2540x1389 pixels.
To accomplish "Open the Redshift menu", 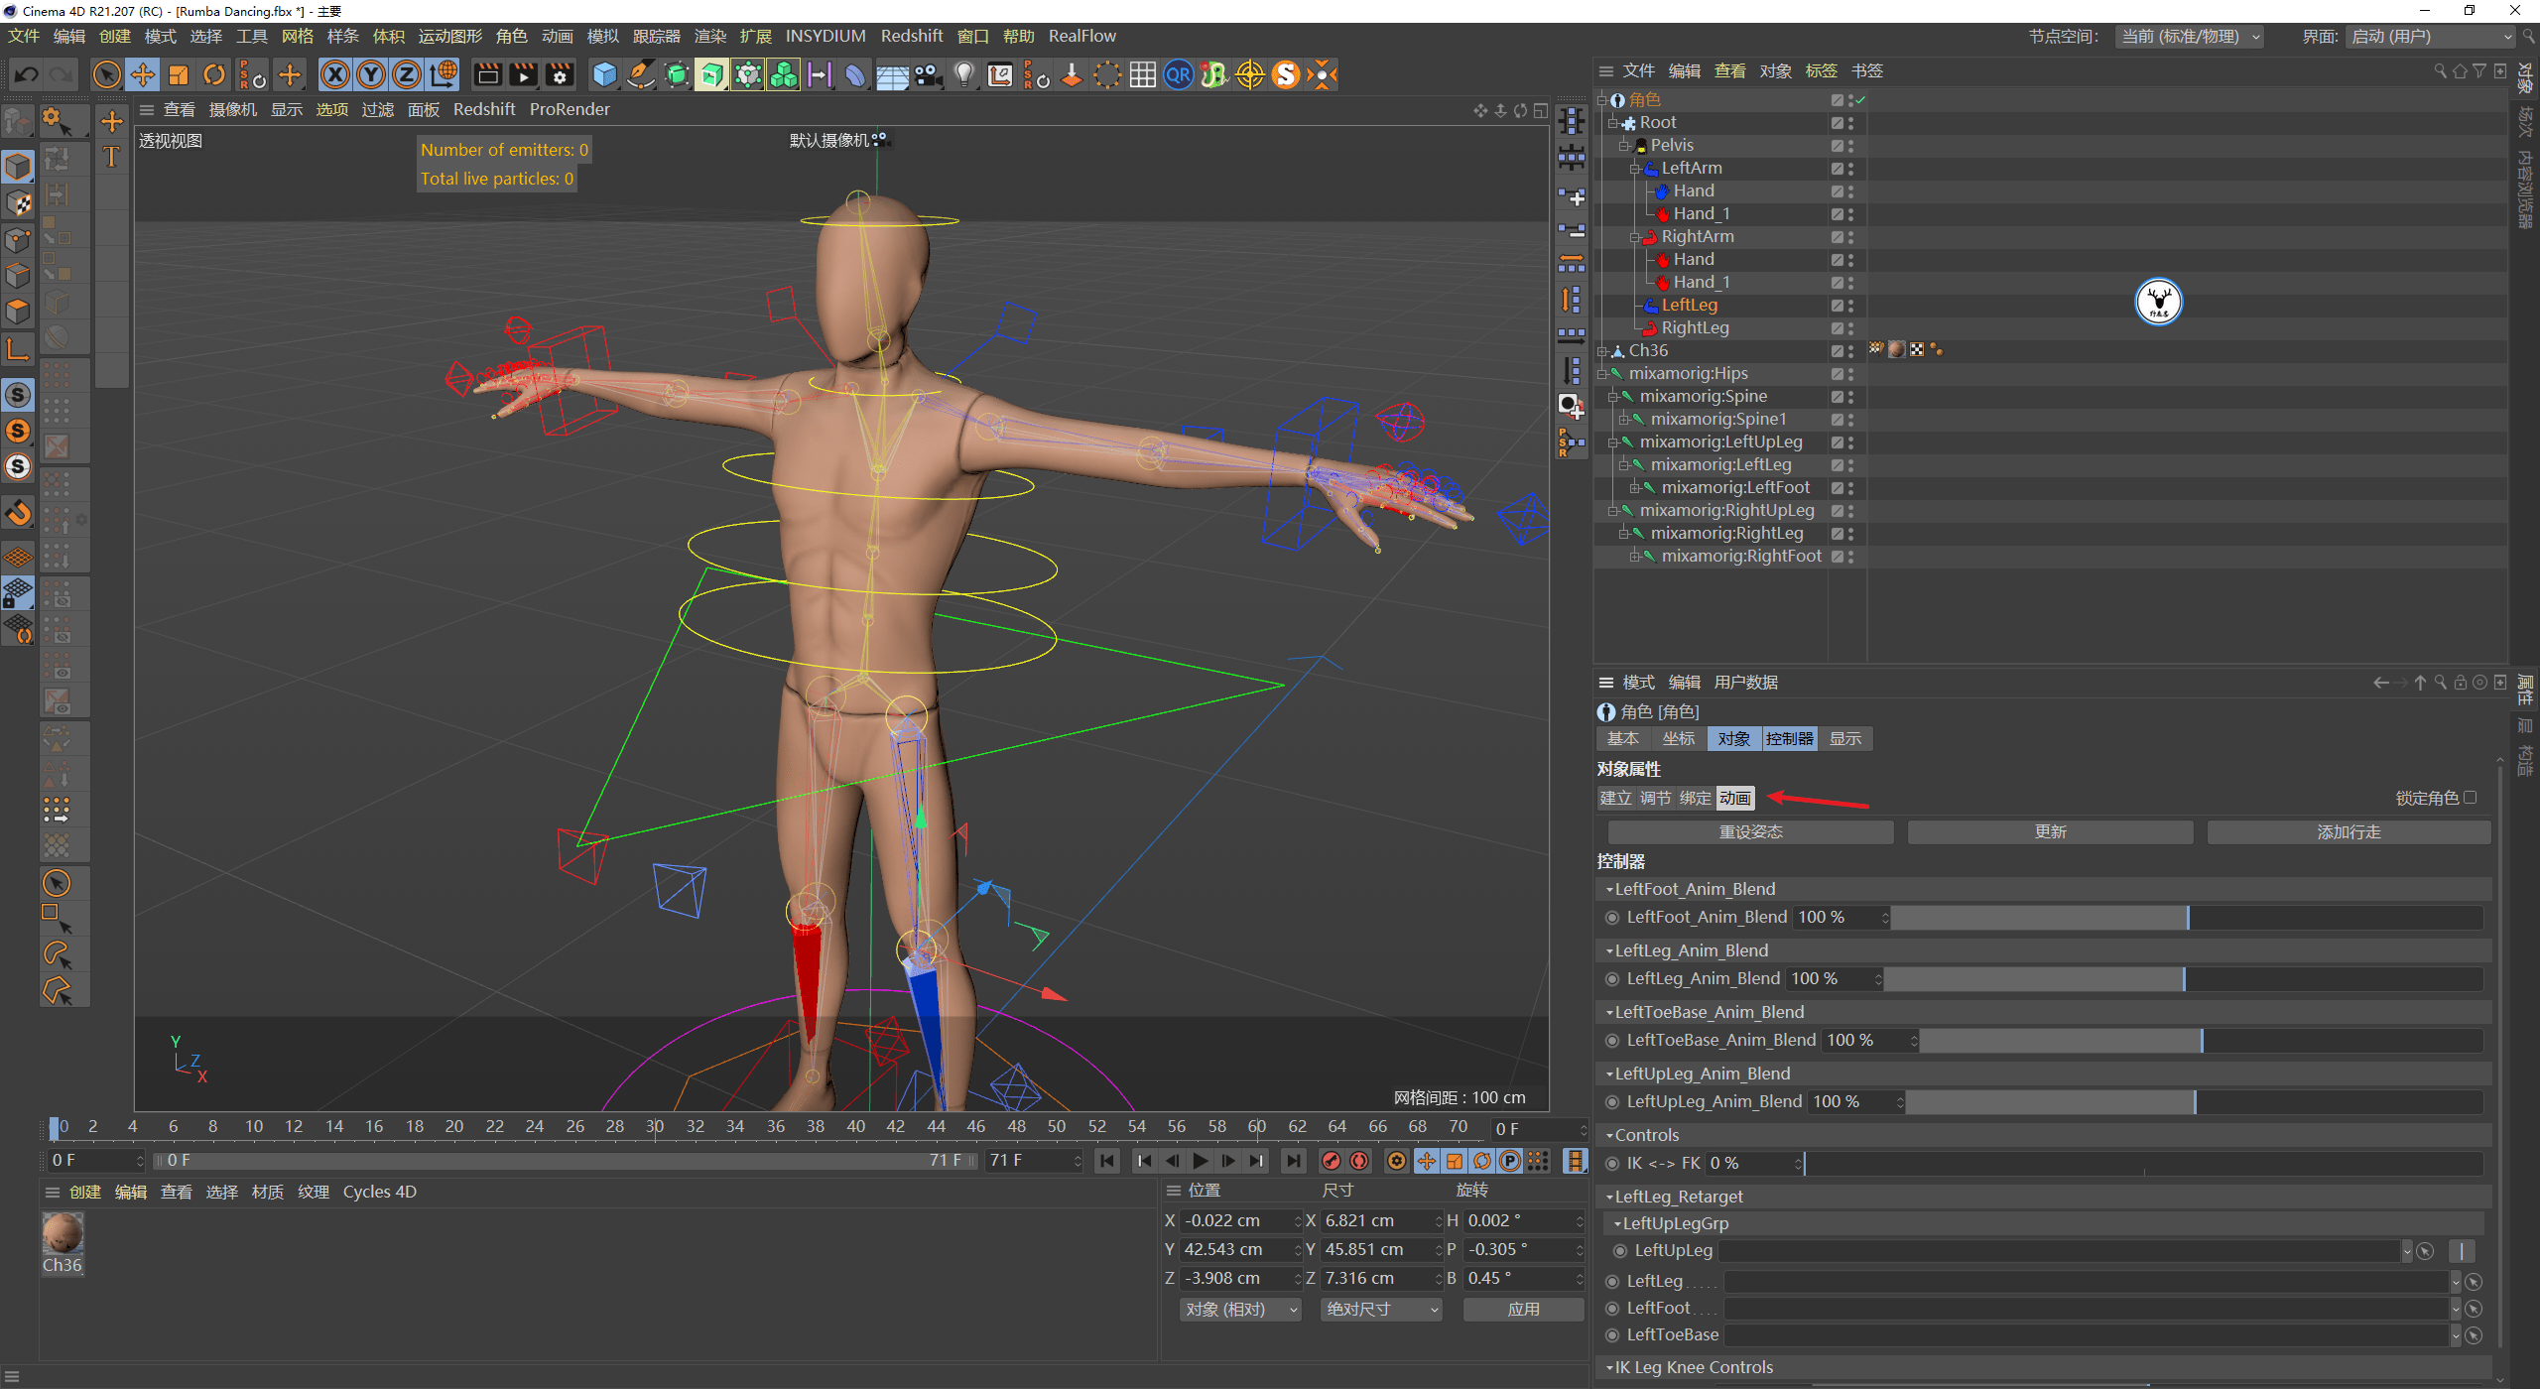I will [912, 36].
